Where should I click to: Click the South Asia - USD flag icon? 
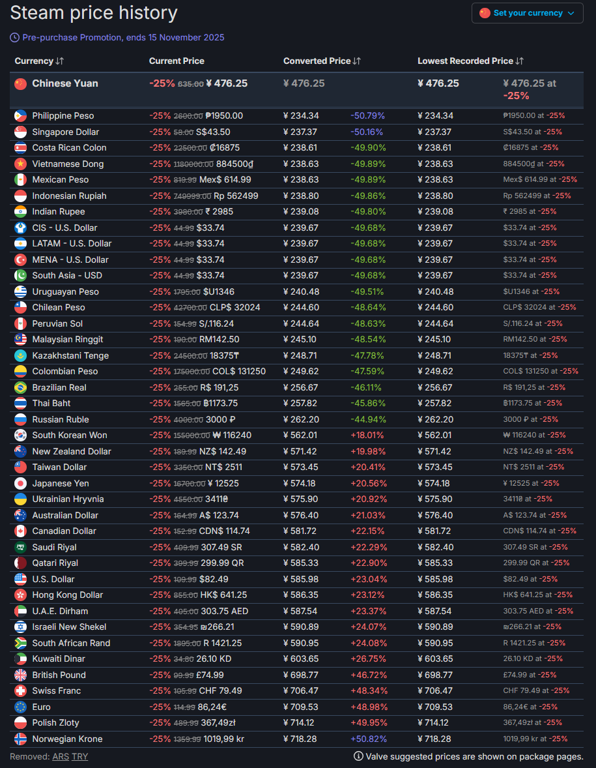(x=21, y=275)
